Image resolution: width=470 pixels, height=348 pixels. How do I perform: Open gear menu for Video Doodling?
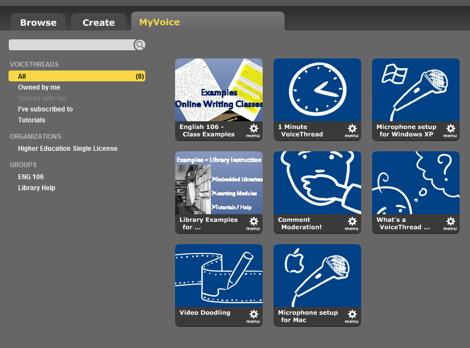tap(253, 316)
